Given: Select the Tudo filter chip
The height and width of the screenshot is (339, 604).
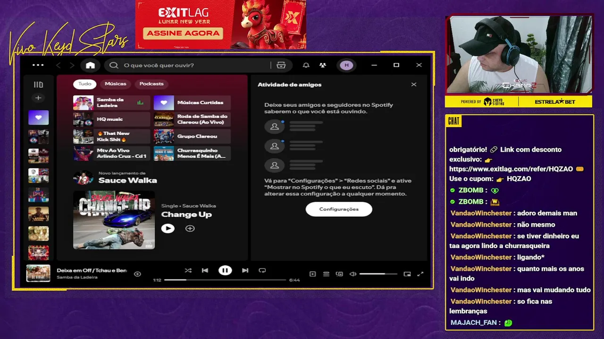Looking at the screenshot, I should 85,84.
